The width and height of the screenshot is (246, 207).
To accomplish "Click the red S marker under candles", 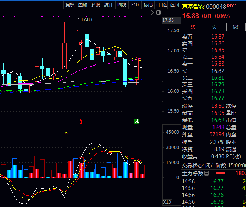I will pos(80,121).
